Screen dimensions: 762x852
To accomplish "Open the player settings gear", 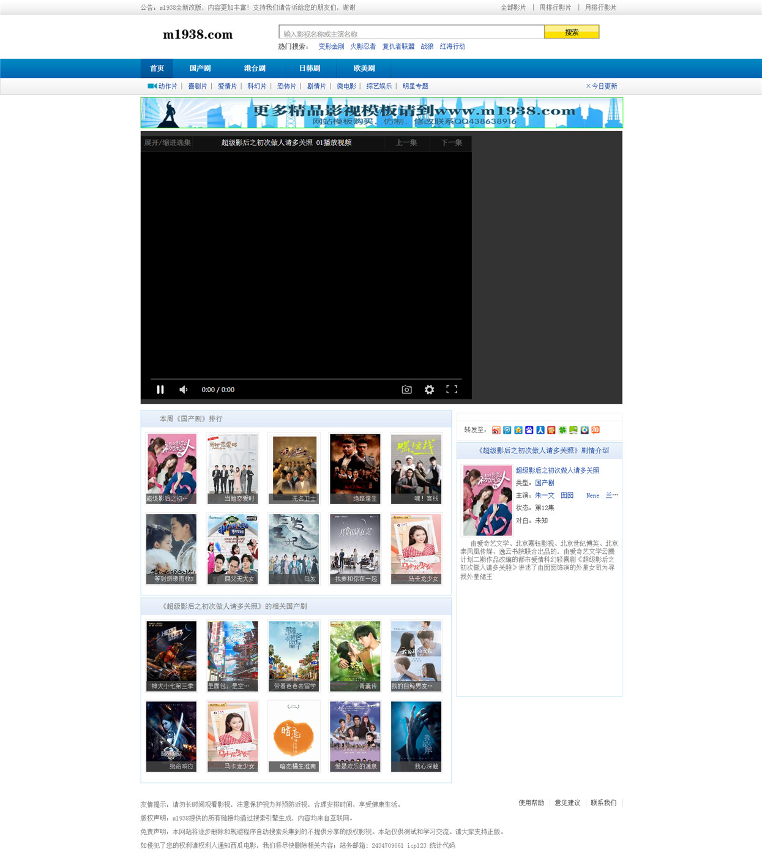I will click(430, 390).
